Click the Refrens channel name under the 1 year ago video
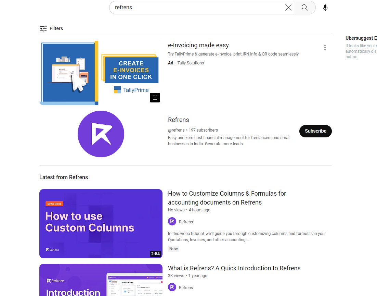 click(x=186, y=287)
